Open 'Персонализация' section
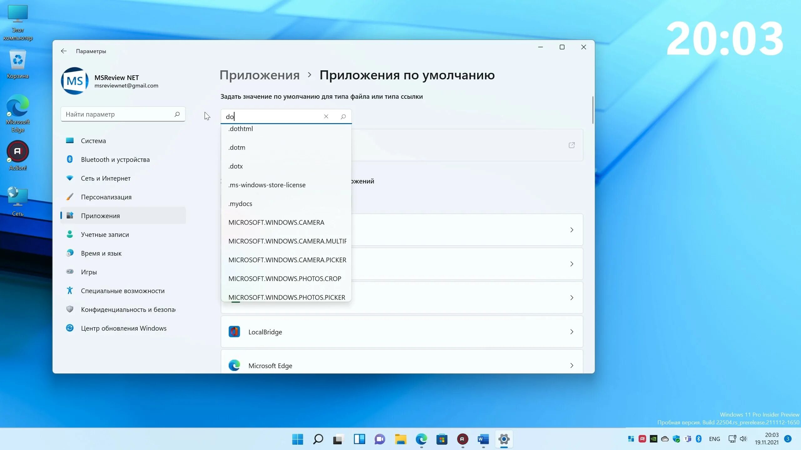This screenshot has height=450, width=801. point(123,197)
